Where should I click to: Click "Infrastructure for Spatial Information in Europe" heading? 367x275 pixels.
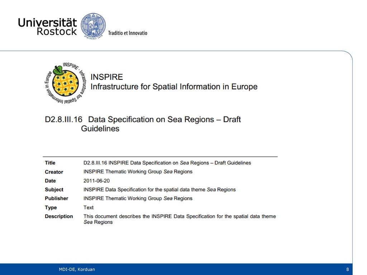[x=174, y=87]
